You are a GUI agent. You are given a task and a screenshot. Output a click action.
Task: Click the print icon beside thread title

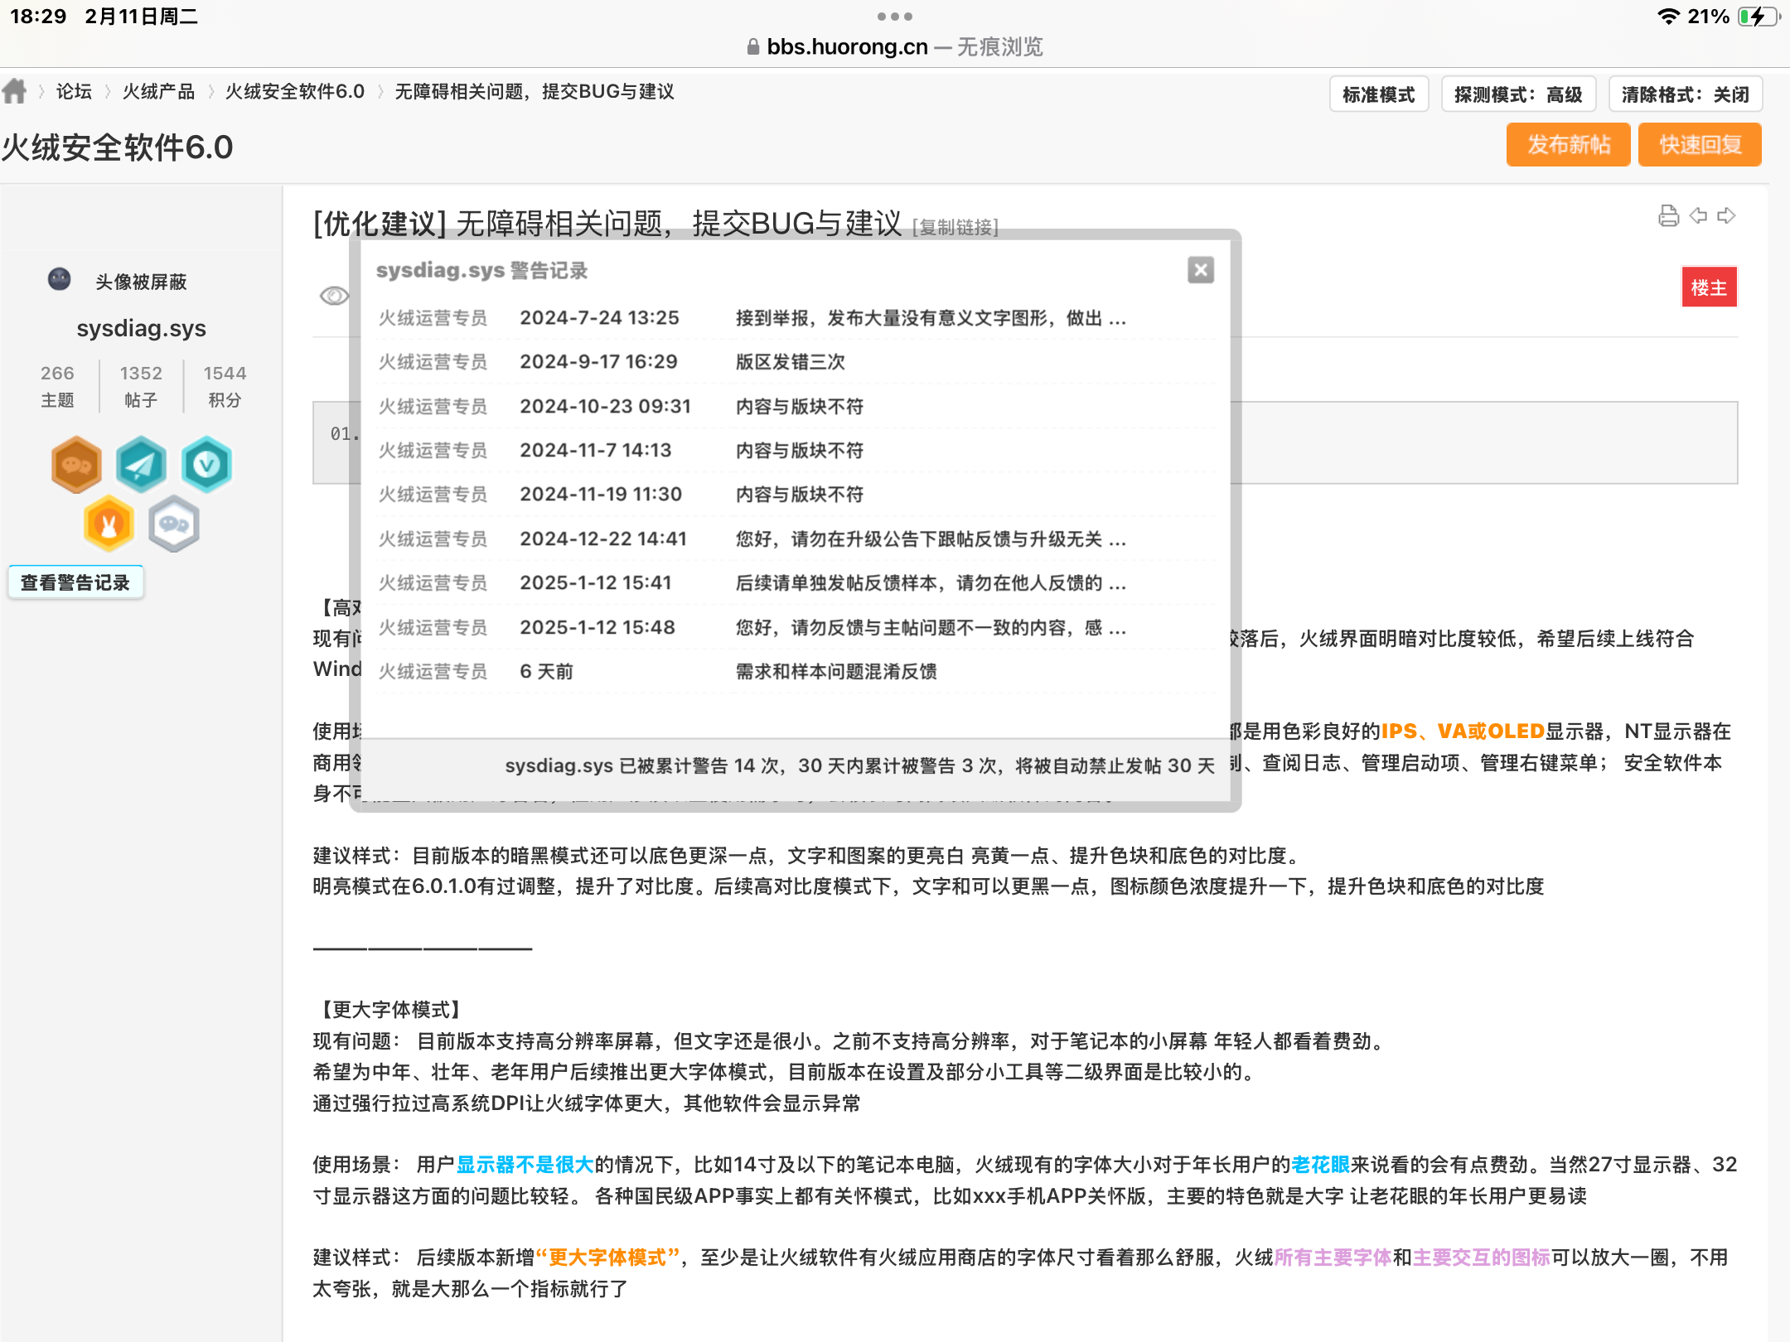coord(1668,216)
